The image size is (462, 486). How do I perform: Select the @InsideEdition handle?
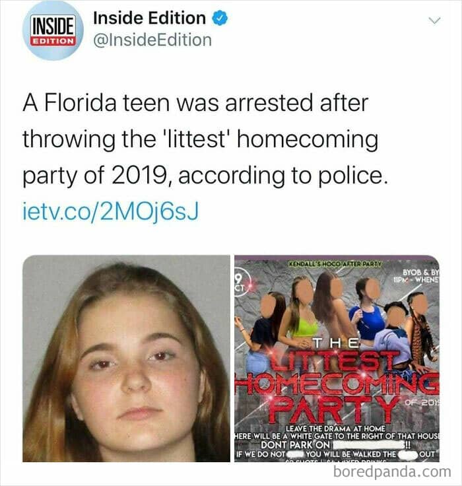152,40
